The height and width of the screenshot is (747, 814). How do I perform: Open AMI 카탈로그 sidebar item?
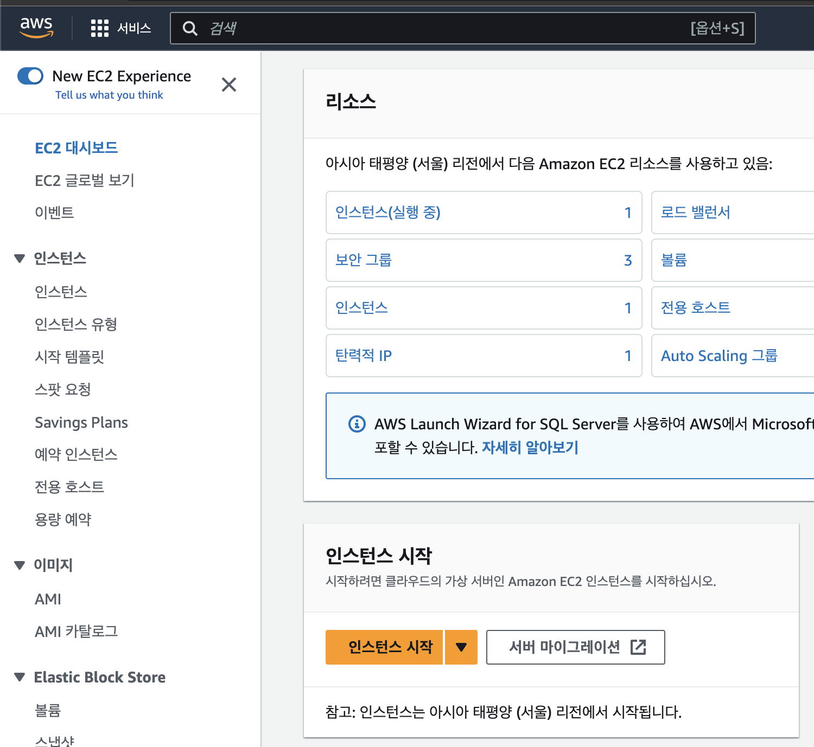(76, 632)
